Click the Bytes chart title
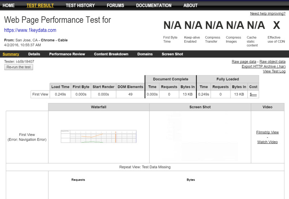 (x=191, y=180)
